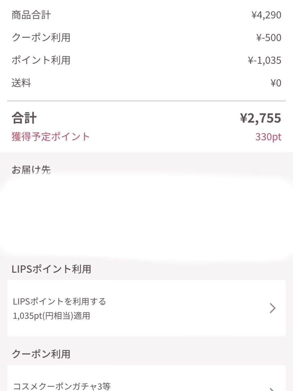Open the コスメクーポンガチャ3等 coupon row
293x391 pixels.
point(62,386)
